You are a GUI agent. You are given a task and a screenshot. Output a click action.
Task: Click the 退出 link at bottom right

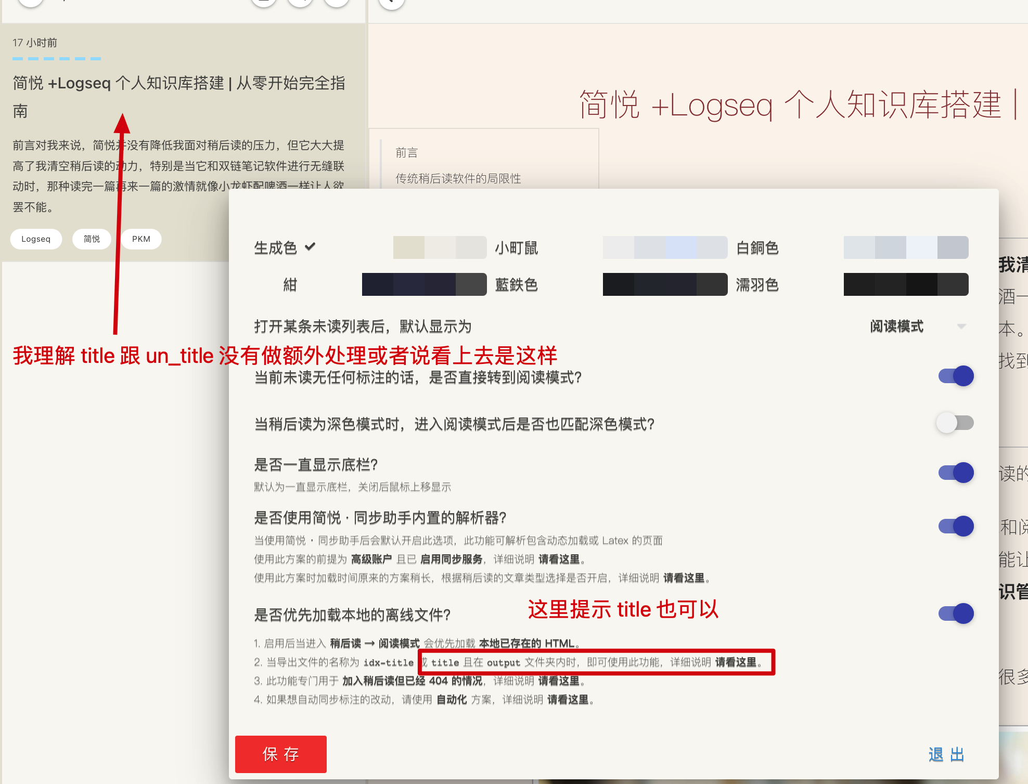946,754
